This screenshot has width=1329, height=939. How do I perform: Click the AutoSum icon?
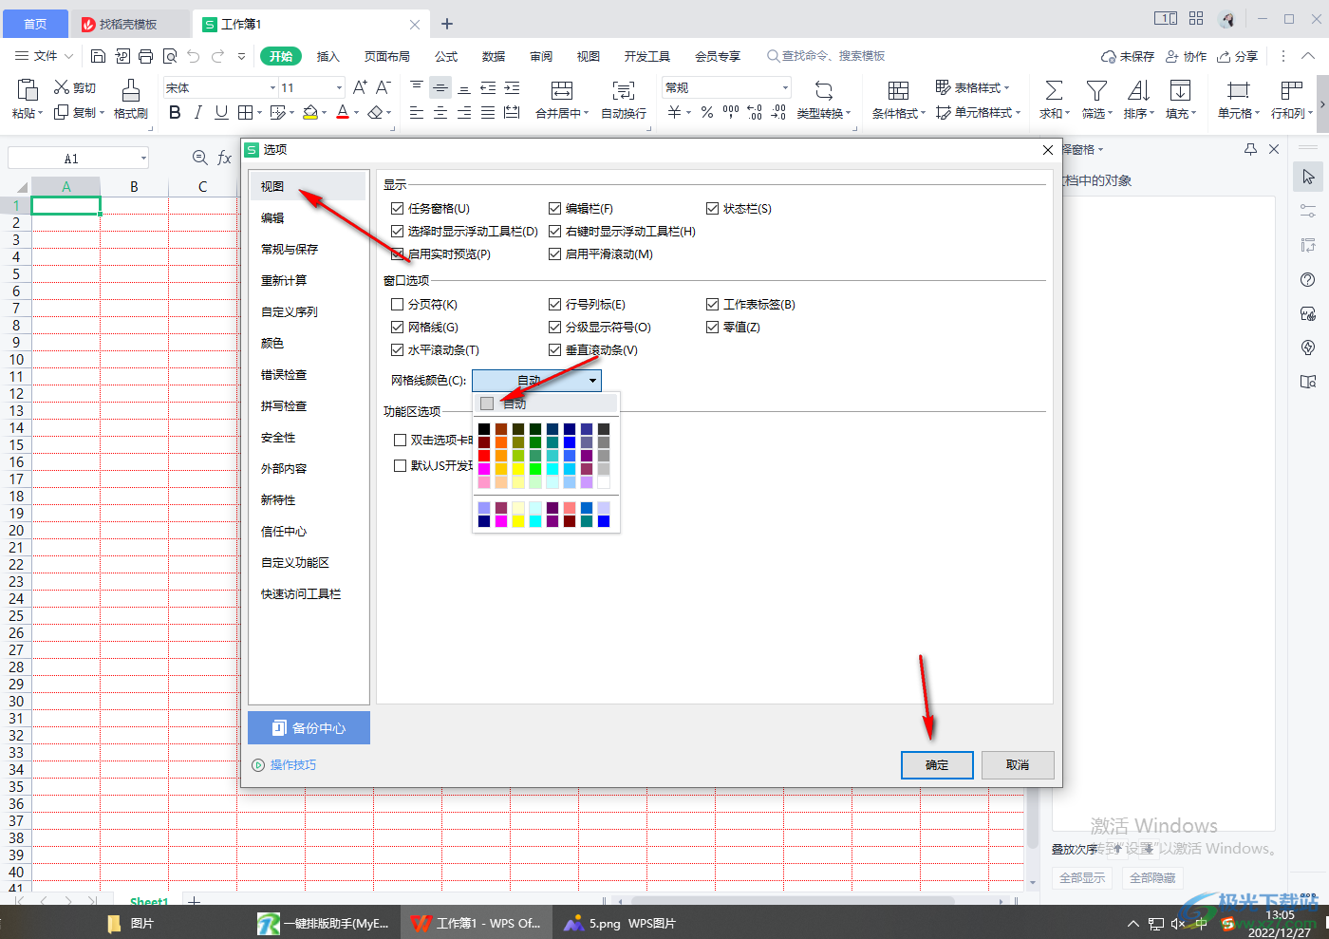pos(1054,90)
